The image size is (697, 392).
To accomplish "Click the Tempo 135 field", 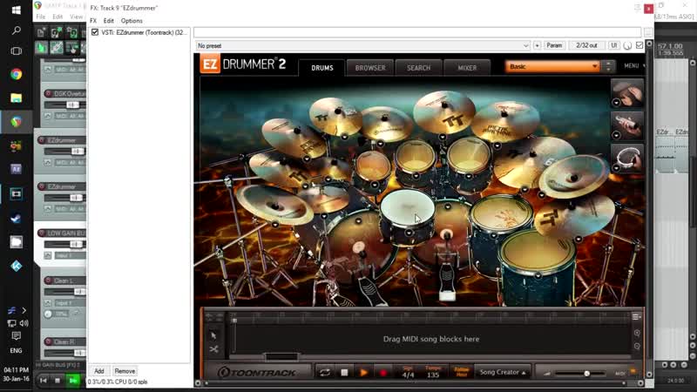I will pos(433,373).
